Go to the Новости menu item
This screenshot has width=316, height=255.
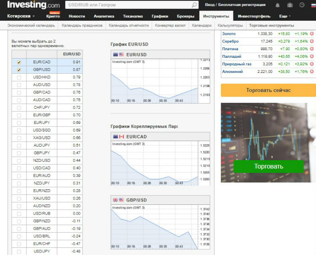(76, 16)
